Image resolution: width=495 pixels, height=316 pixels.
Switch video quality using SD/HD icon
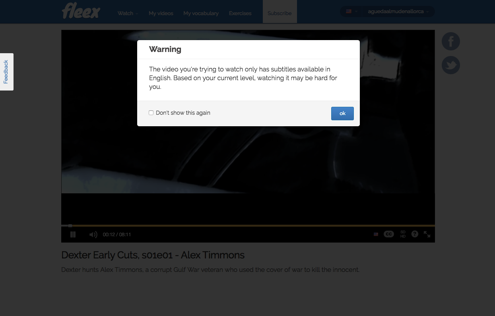[x=403, y=234]
